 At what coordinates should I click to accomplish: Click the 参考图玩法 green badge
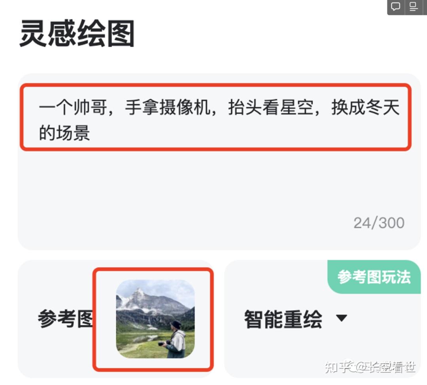(374, 277)
